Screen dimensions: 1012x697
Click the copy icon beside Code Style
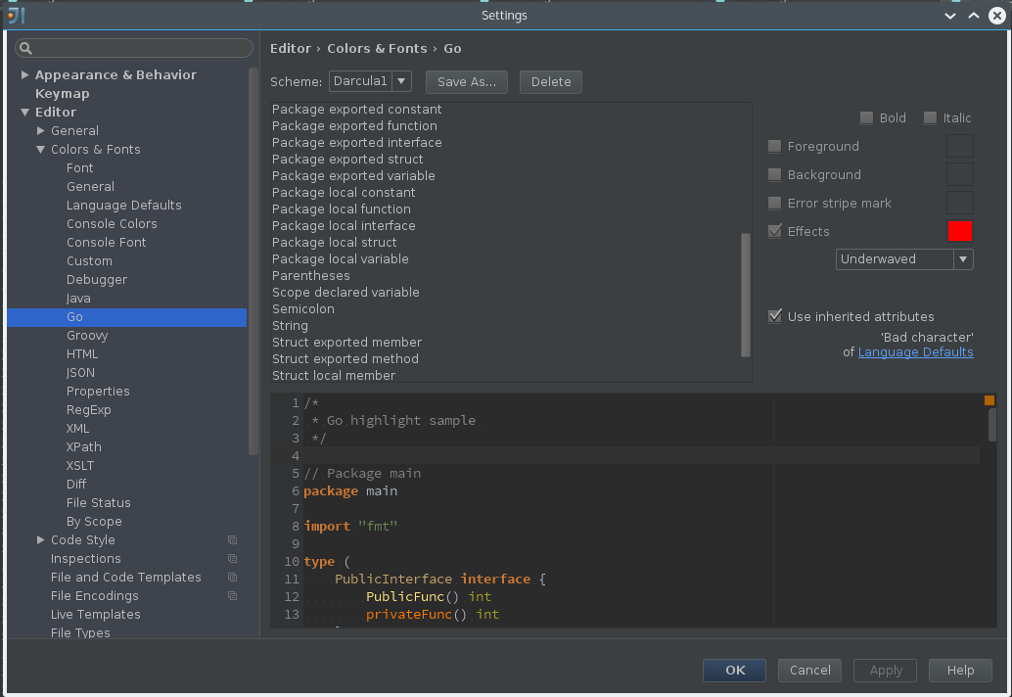232,540
